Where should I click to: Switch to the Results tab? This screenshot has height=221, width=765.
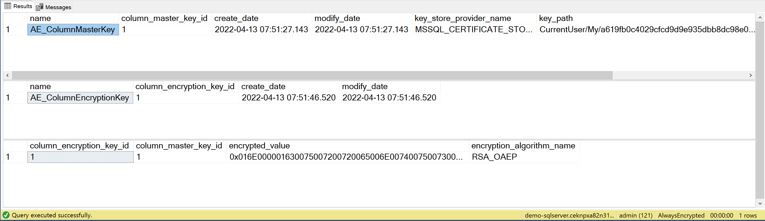18,6
